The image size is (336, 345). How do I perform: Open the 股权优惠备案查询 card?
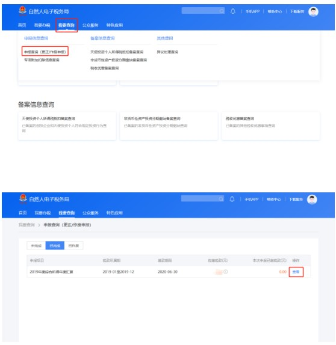point(271,126)
